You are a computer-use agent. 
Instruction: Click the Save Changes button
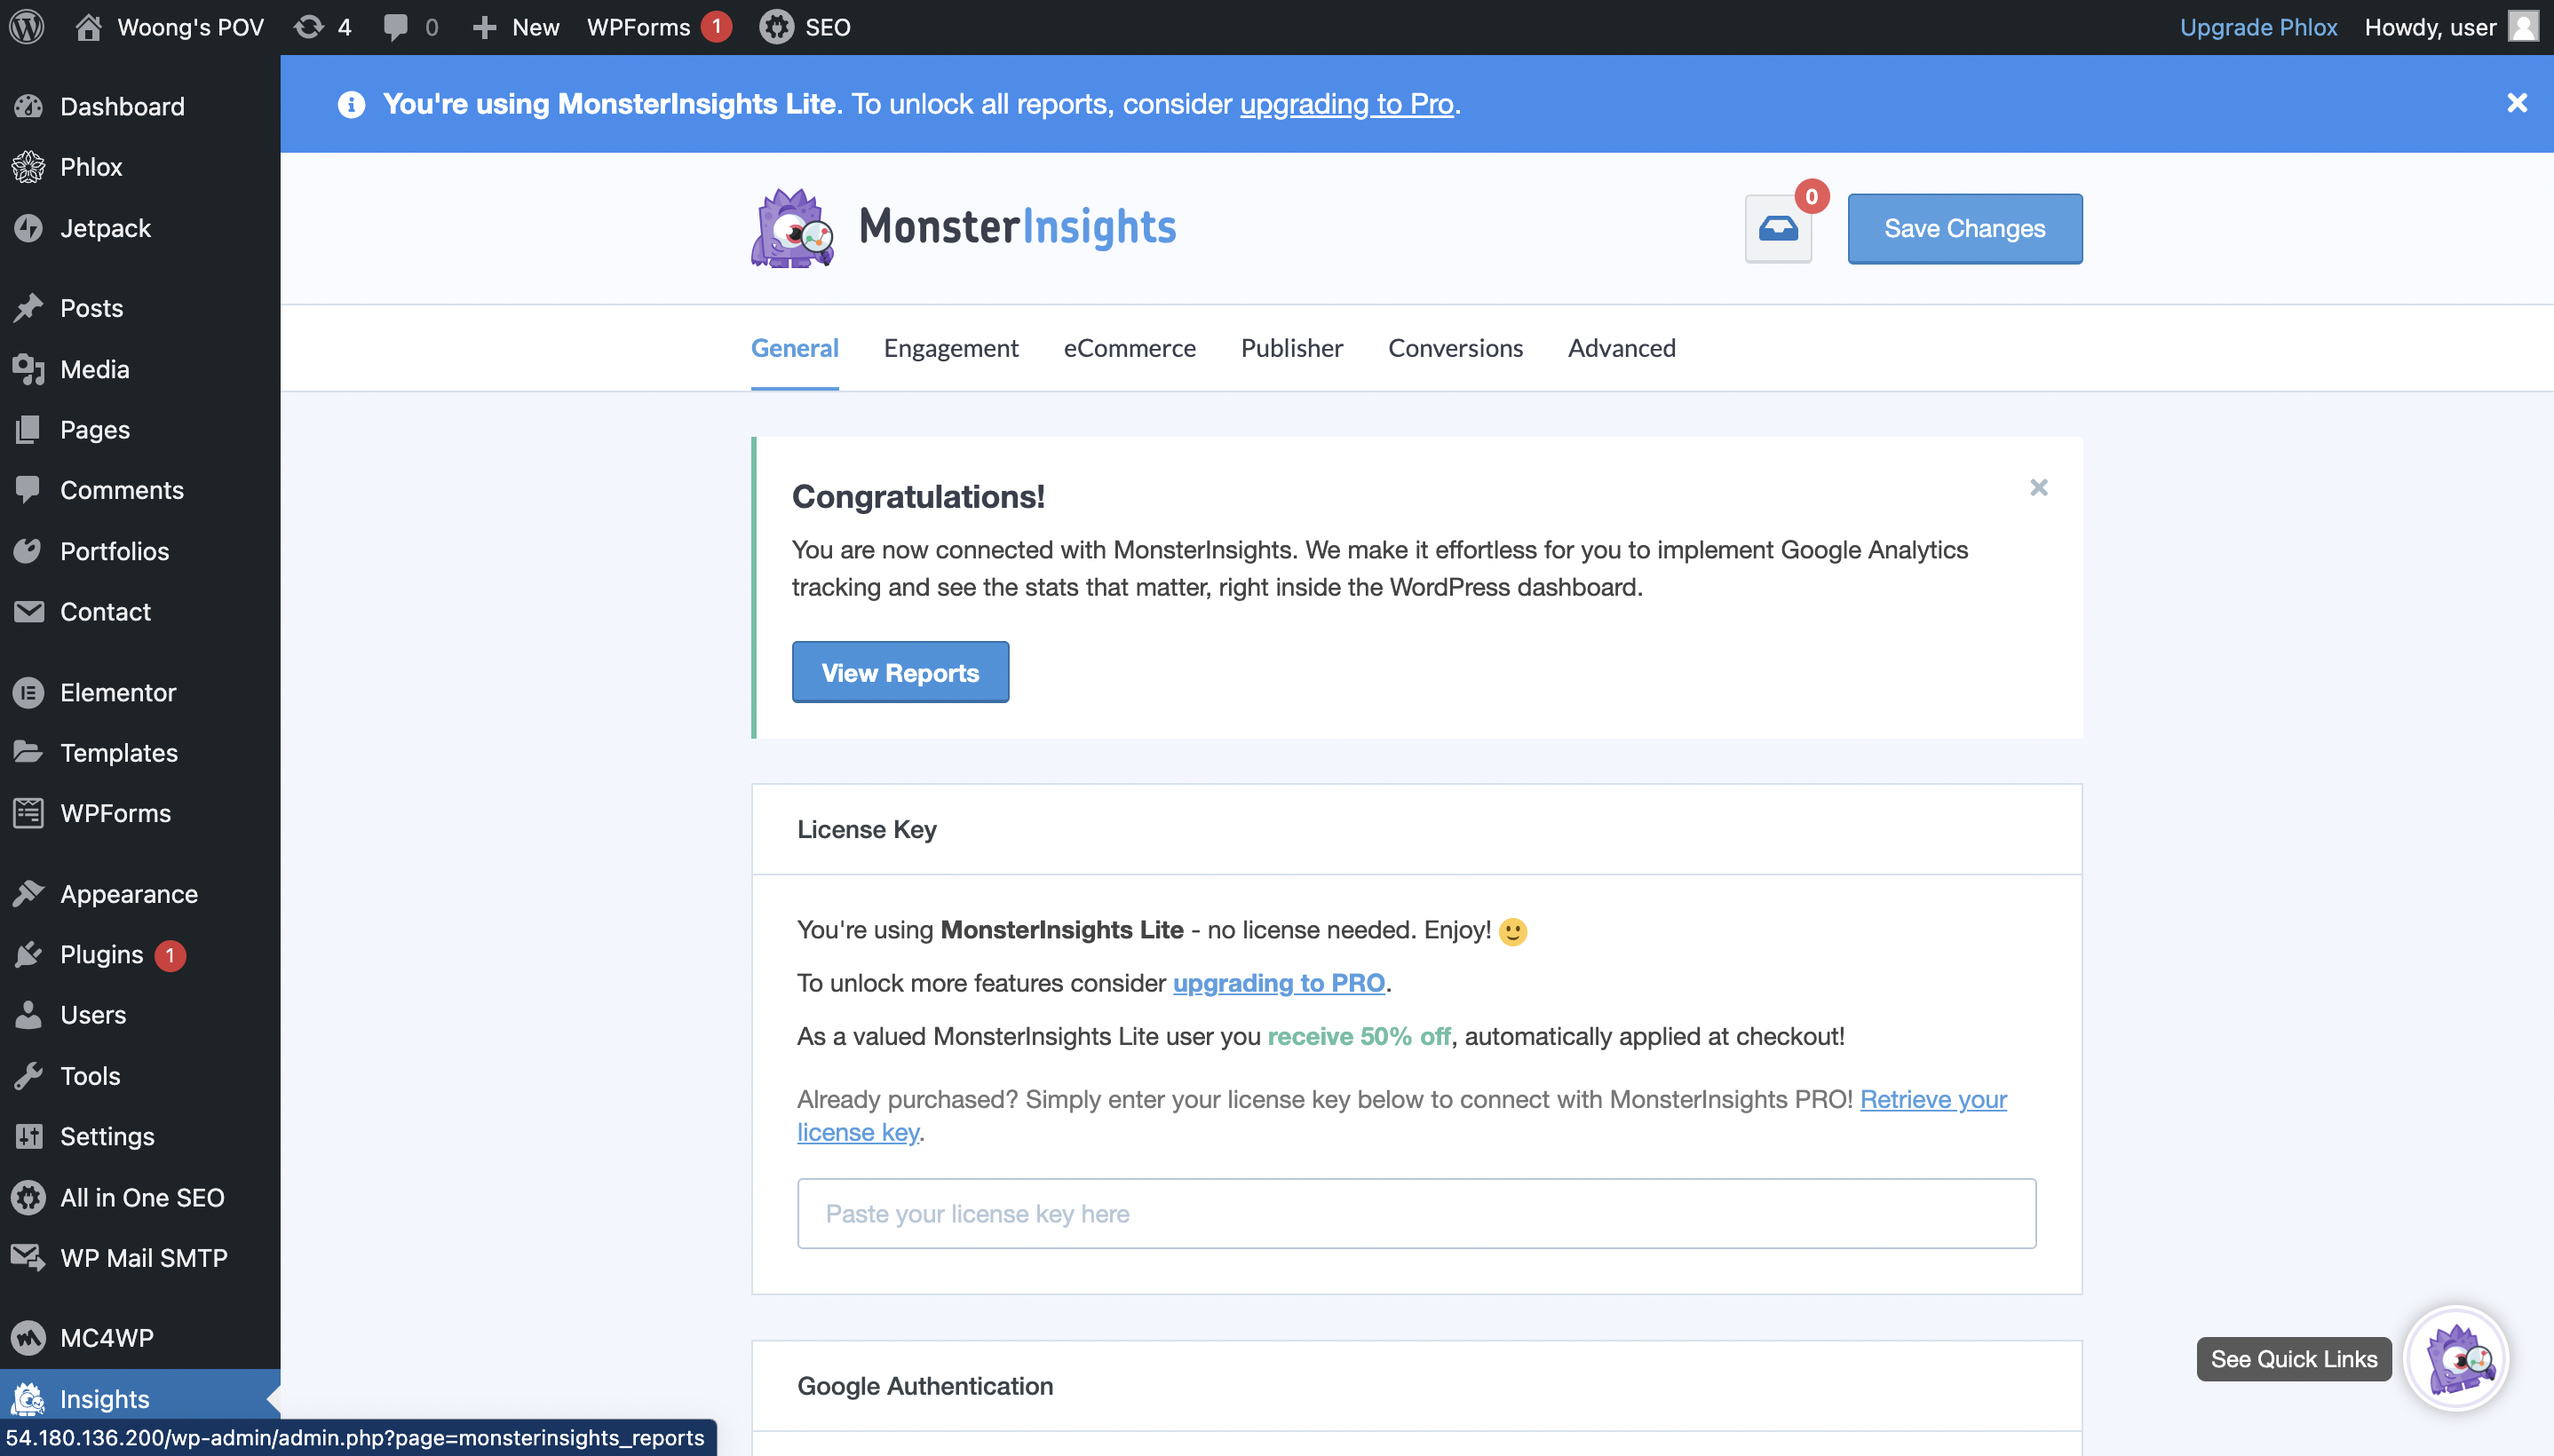point(1964,229)
